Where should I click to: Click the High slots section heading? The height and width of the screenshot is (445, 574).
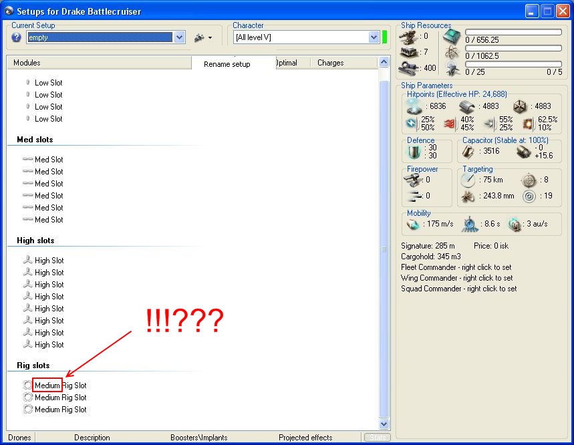coord(35,241)
